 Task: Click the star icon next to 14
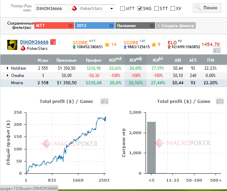[x=107, y=44]
